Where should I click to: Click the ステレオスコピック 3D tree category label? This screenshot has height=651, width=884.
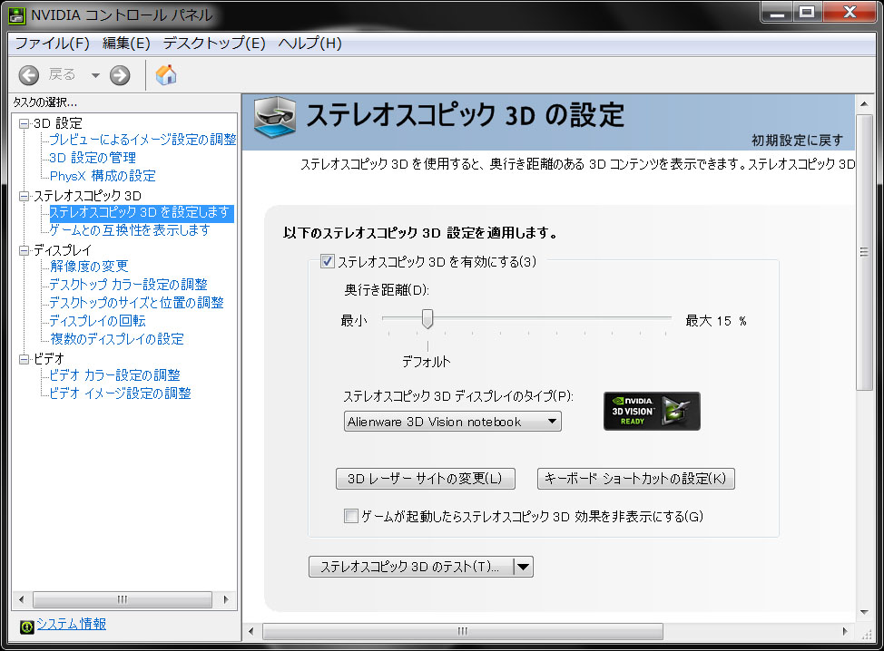(87, 196)
